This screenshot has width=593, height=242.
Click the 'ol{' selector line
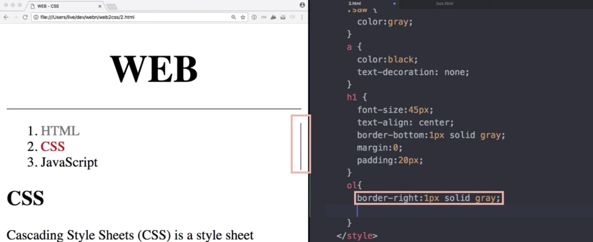(x=354, y=185)
